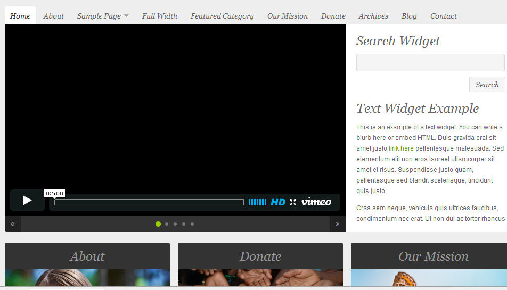Select the third slider dot
Viewport: 507px width, 290px height.
pyautogui.click(x=175, y=224)
